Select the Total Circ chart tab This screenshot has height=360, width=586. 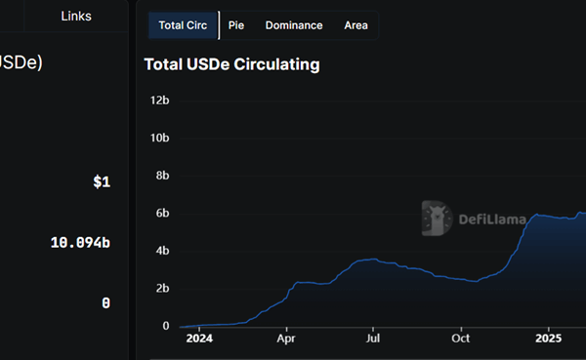tap(183, 25)
